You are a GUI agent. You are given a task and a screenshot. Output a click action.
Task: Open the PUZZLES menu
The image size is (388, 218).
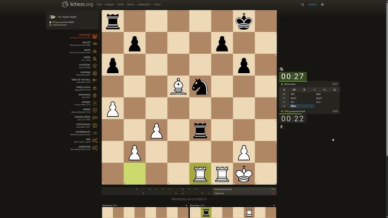109,4
